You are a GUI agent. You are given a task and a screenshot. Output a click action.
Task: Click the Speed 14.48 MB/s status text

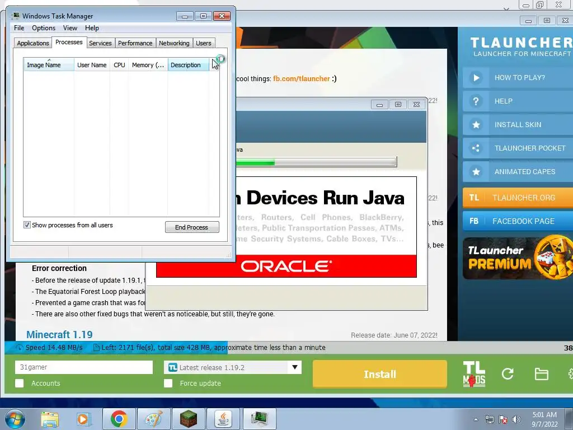(x=54, y=347)
